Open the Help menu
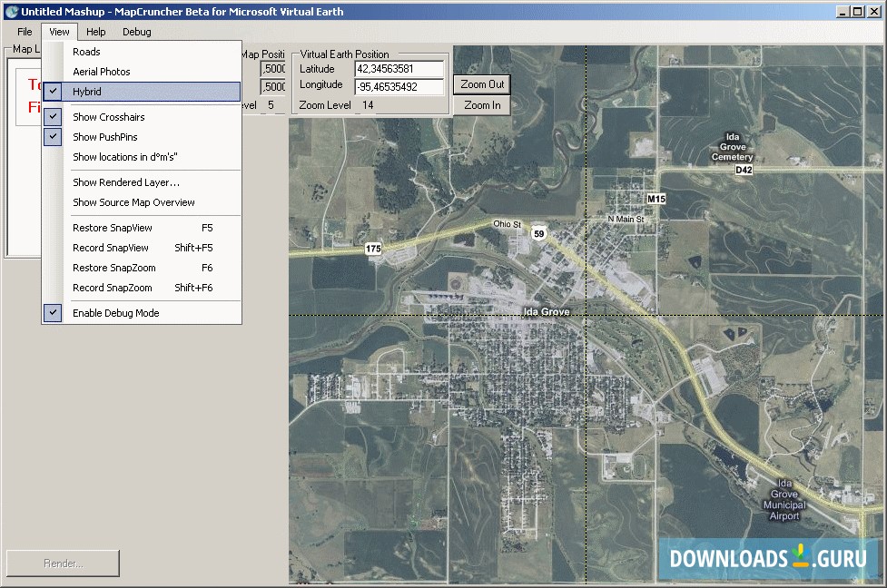Image resolution: width=887 pixels, height=588 pixels. coord(95,31)
